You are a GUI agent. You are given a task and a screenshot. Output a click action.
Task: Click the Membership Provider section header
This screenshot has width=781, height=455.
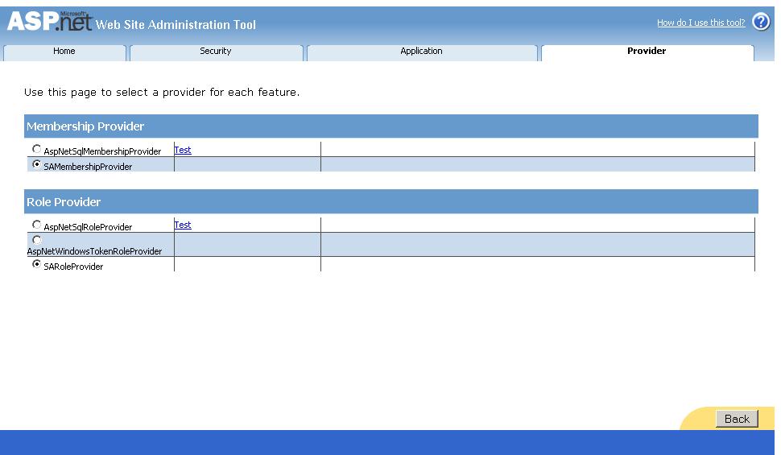point(391,126)
